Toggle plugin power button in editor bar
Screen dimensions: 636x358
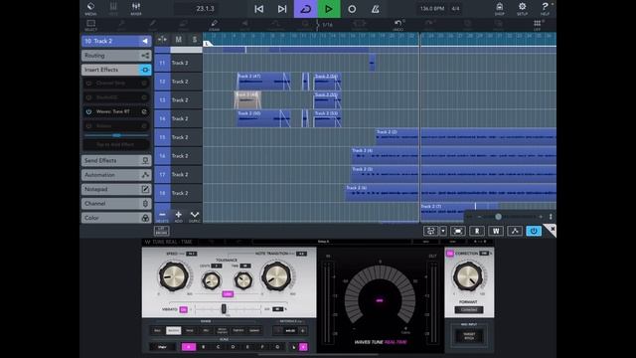[534, 231]
